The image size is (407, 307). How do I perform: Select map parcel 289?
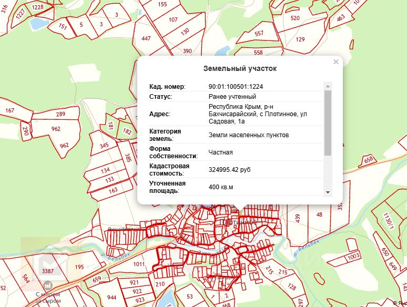(x=60, y=114)
